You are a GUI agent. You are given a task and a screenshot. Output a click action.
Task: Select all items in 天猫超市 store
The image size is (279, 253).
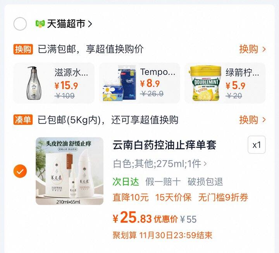(x=20, y=24)
